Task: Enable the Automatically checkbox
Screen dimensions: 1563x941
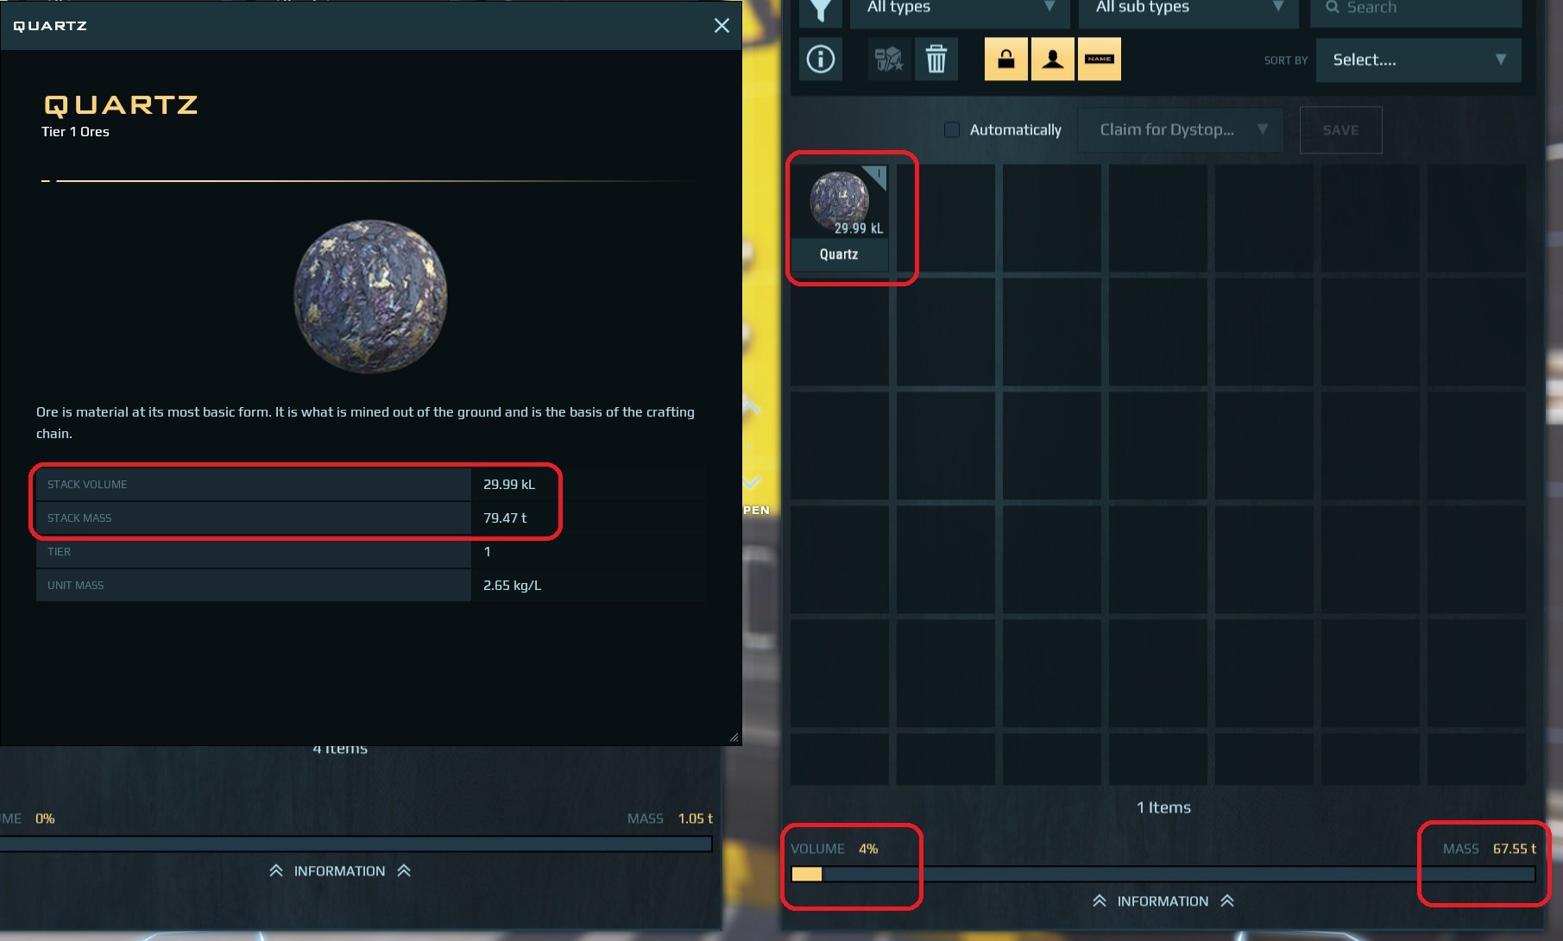Action: (952, 129)
